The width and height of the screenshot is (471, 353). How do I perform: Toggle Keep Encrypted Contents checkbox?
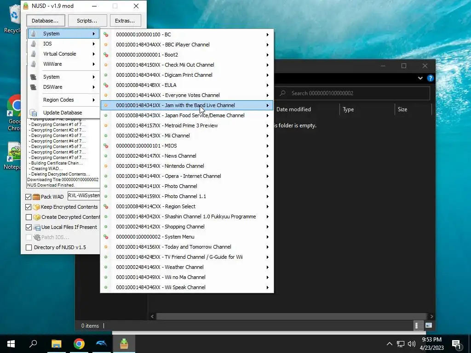pyautogui.click(x=28, y=207)
